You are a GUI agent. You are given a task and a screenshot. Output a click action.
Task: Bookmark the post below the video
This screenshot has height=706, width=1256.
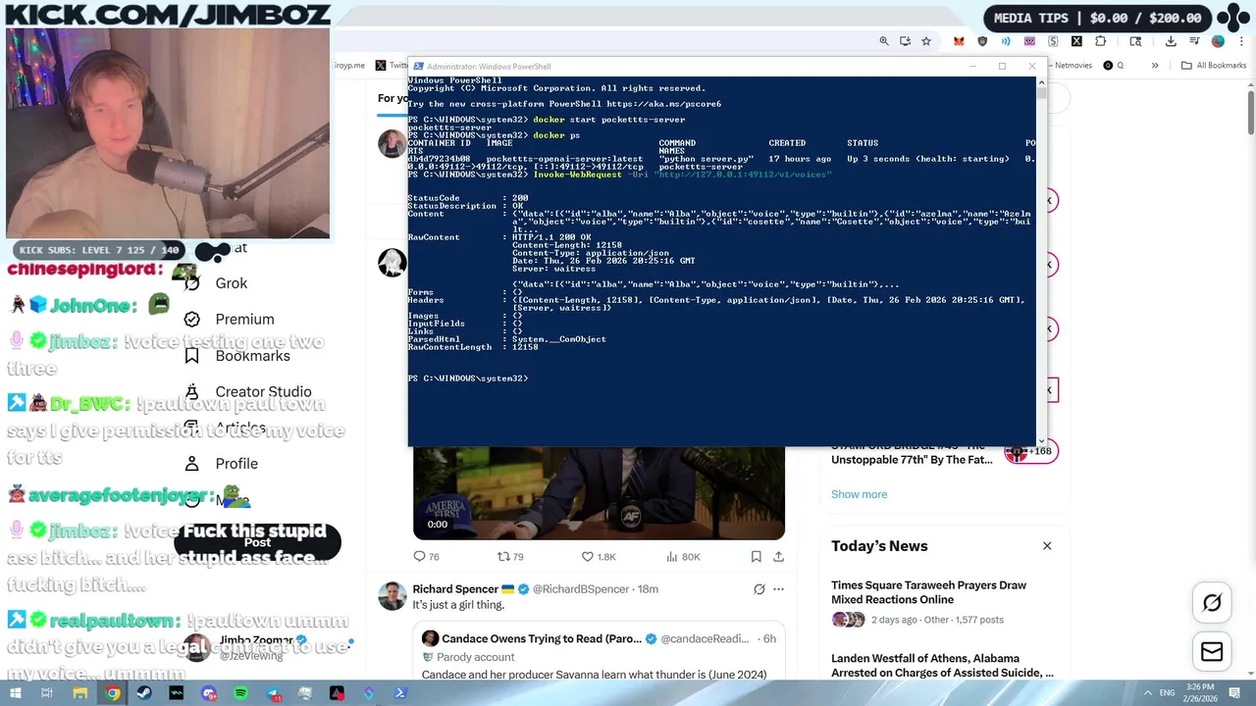click(756, 557)
